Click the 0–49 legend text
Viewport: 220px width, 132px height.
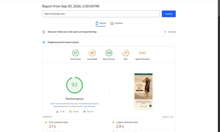[x=62, y=112]
